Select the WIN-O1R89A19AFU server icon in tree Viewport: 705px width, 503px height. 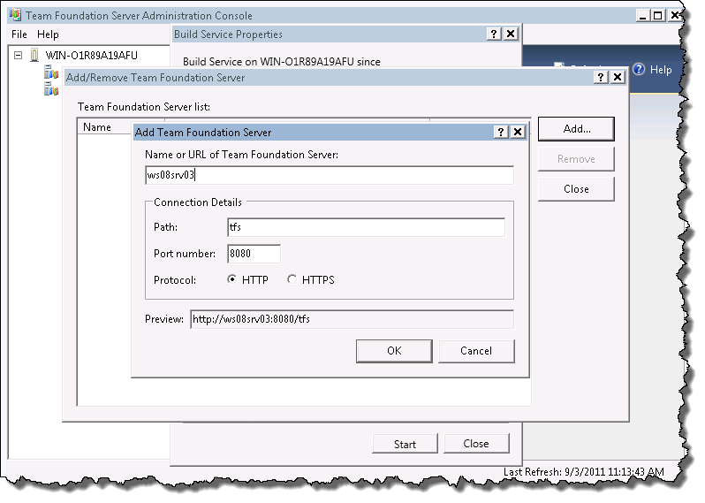(34, 55)
